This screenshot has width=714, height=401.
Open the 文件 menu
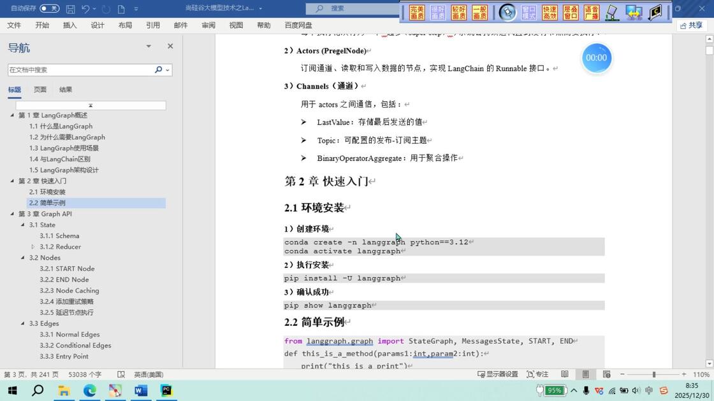[x=14, y=25]
